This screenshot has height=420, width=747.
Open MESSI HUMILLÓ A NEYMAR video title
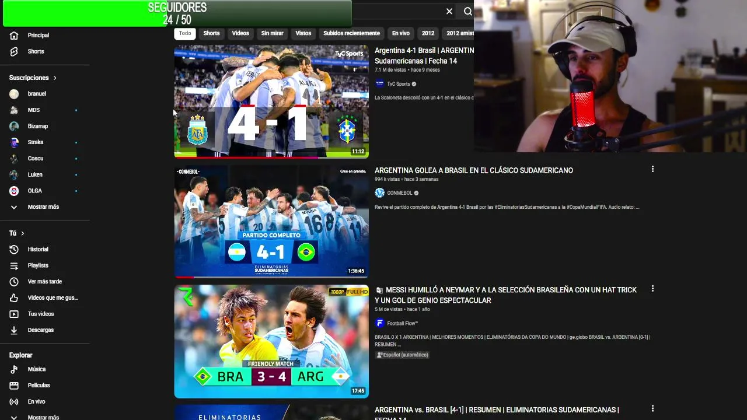[505, 295]
